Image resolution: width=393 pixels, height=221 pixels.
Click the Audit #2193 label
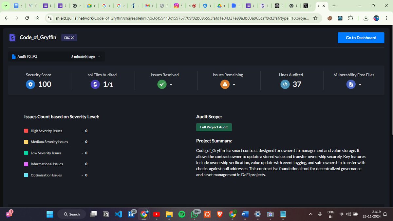coord(27,57)
